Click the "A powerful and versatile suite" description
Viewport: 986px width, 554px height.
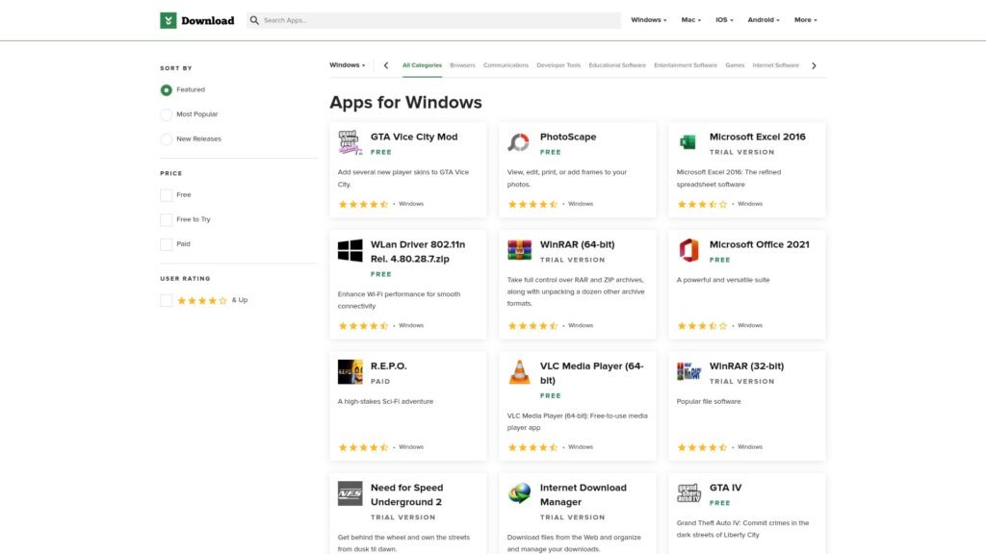click(x=723, y=280)
